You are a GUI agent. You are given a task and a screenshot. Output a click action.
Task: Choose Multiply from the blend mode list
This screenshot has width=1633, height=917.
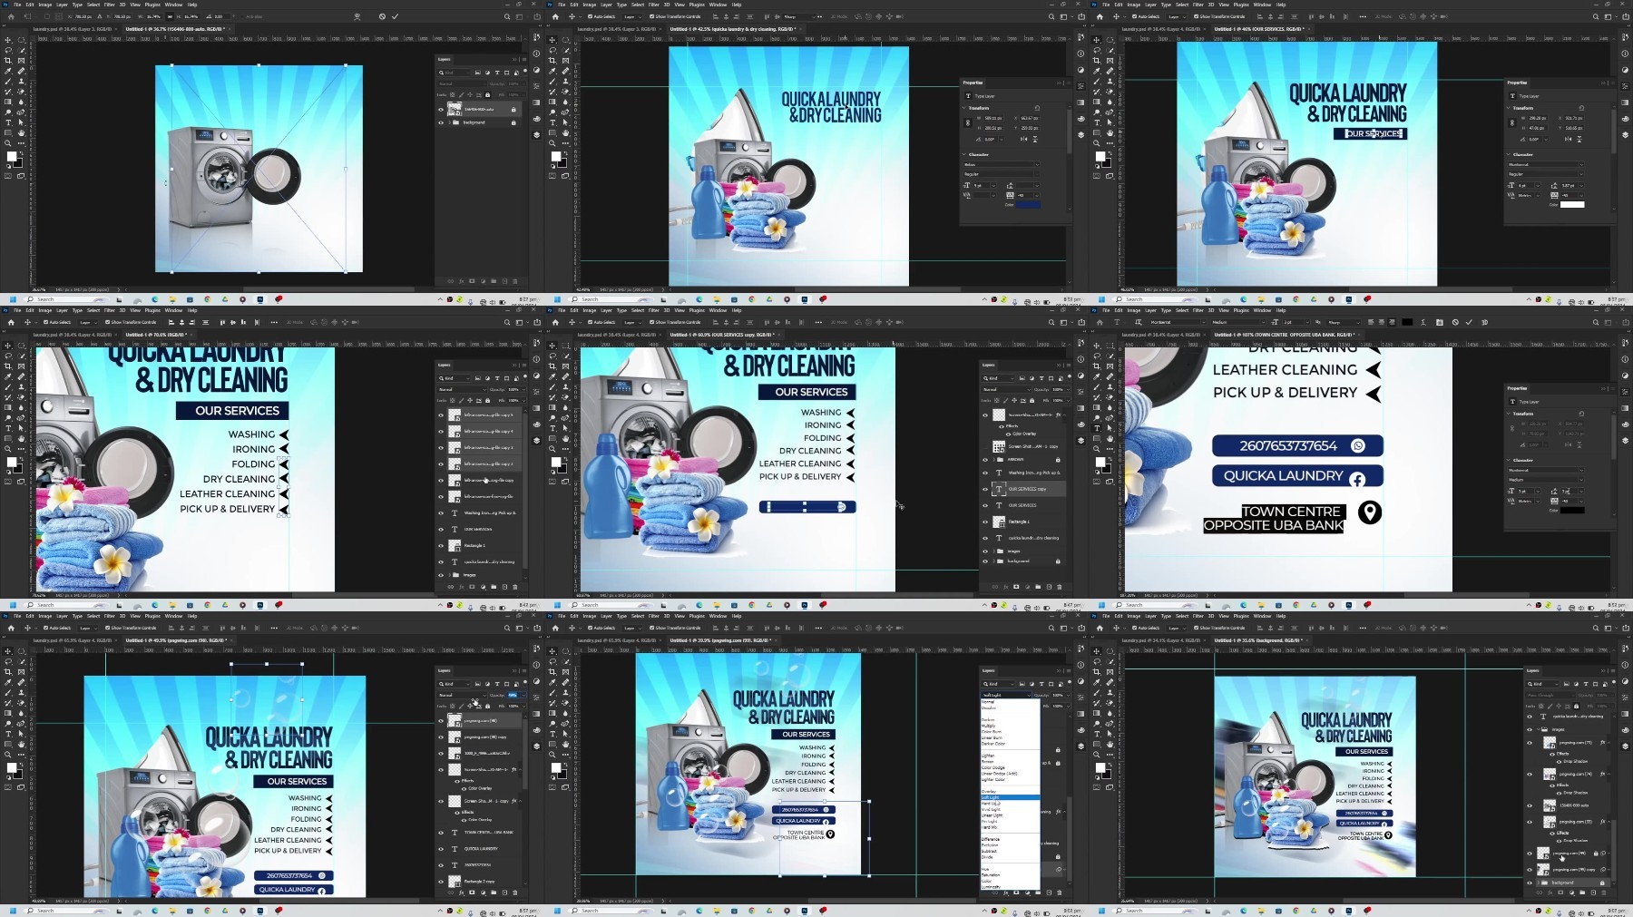point(989,726)
